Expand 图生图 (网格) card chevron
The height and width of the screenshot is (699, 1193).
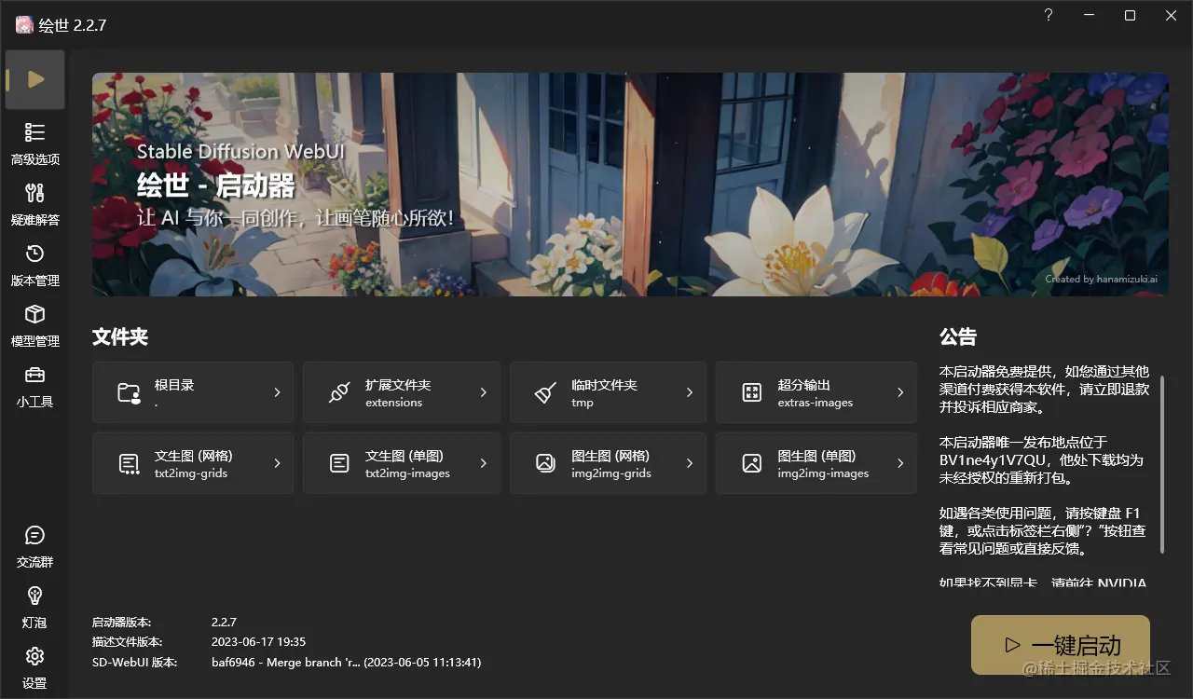coord(690,462)
